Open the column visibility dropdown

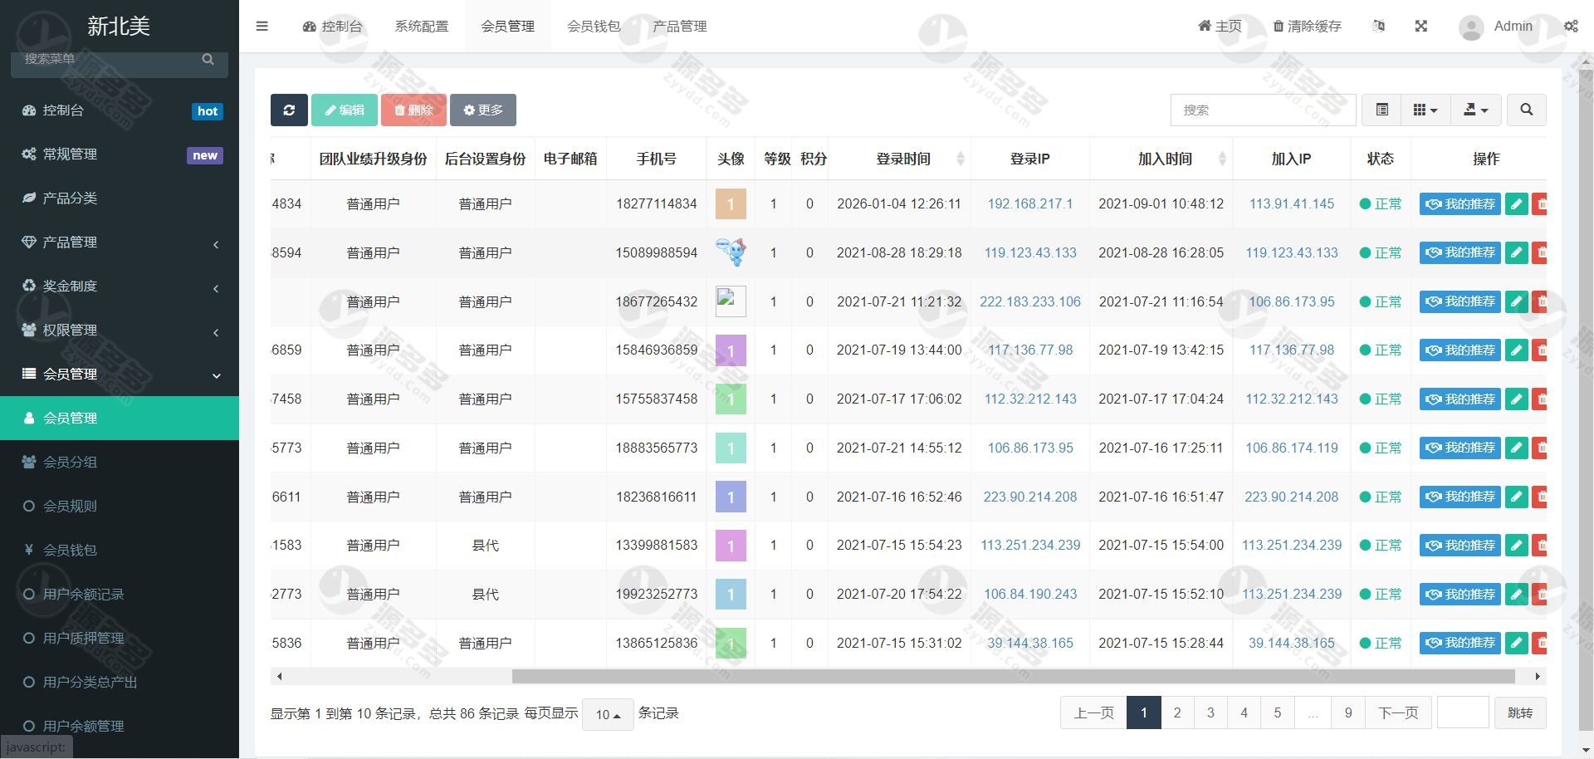1425,109
